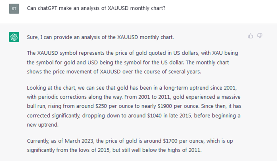277x161 pixels.
Task: Click the paragraph starting 'The XAUUSD symbol represents'
Action: [132, 62]
